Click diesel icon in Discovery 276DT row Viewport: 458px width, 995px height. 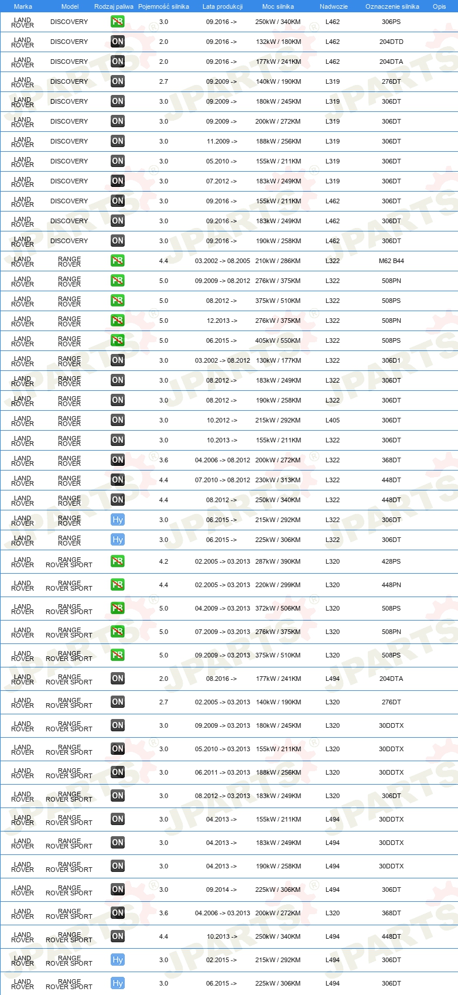(118, 81)
